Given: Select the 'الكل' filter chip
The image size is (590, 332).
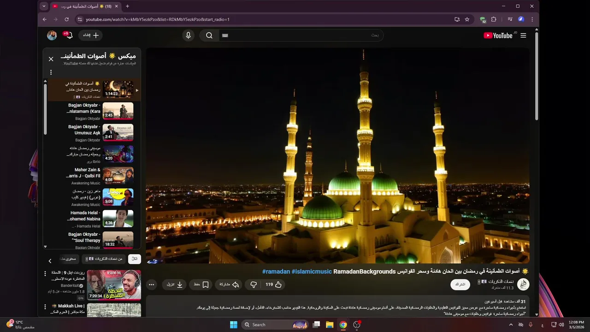Looking at the screenshot, I should tap(135, 259).
